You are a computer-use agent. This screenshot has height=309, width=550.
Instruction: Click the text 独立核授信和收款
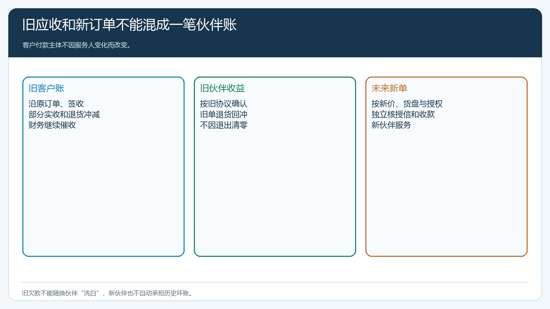point(403,114)
